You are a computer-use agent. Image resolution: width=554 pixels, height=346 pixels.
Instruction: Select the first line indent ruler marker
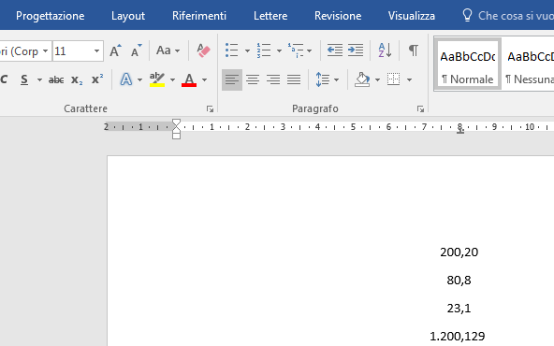[176, 123]
